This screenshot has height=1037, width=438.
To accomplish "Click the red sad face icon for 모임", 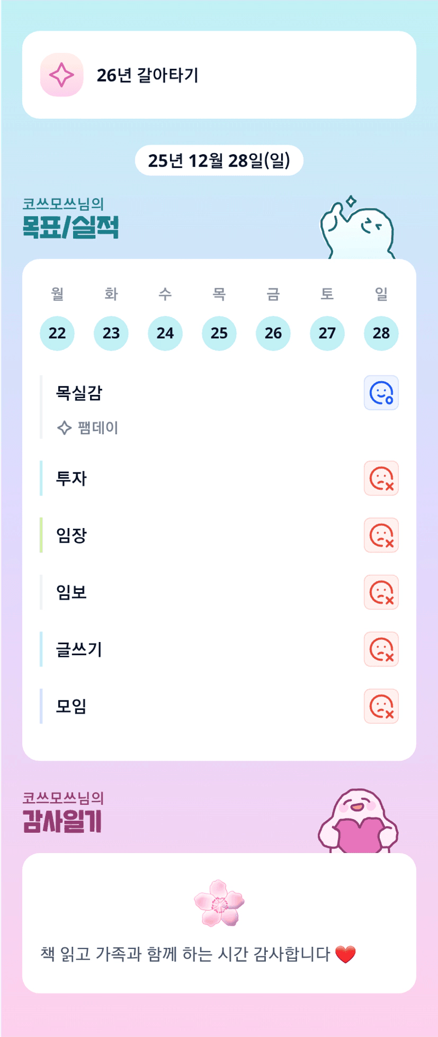I will 381,706.
